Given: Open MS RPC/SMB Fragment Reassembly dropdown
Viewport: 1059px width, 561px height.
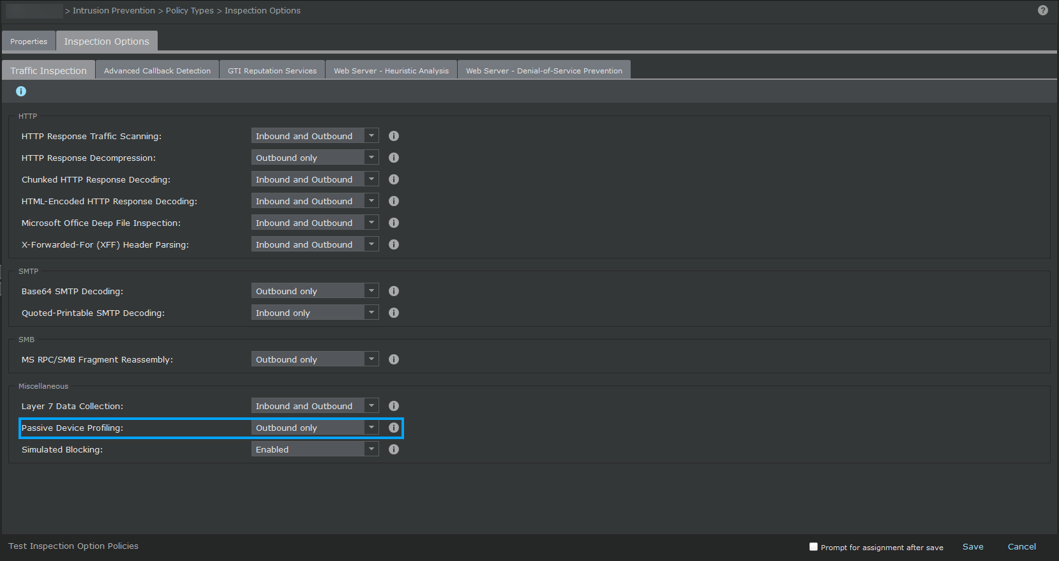Looking at the screenshot, I should point(315,359).
